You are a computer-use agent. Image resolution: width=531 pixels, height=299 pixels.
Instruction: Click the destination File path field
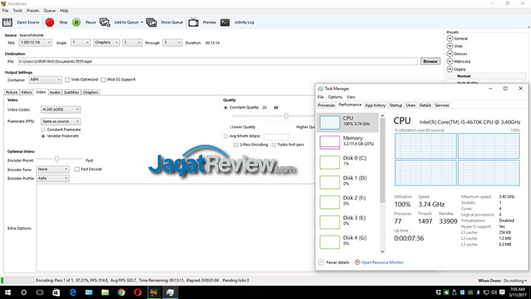218,61
